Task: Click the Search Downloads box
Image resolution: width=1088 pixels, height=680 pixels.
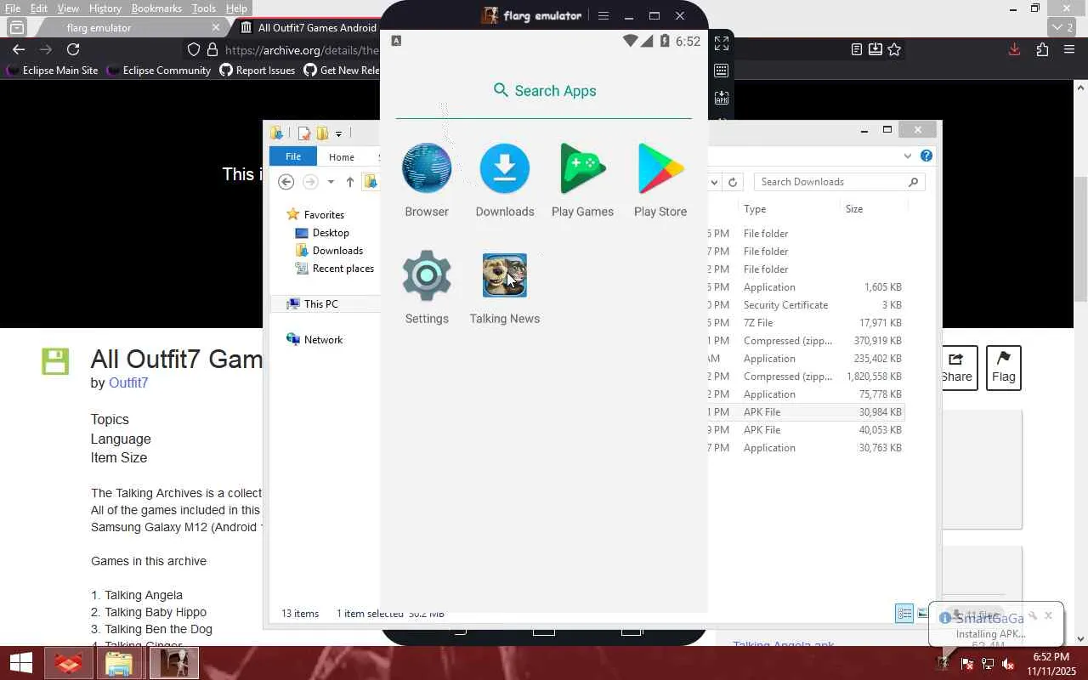Action: coord(839,182)
